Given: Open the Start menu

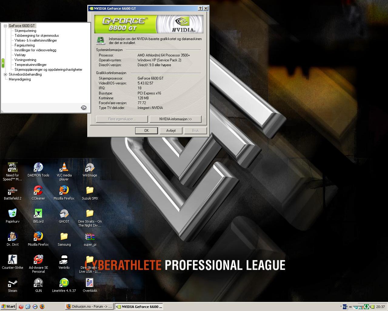Looking at the screenshot, I should (8, 306).
